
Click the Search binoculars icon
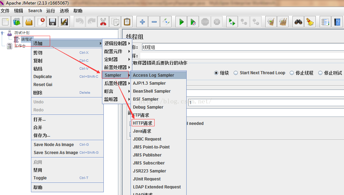click(298, 22)
